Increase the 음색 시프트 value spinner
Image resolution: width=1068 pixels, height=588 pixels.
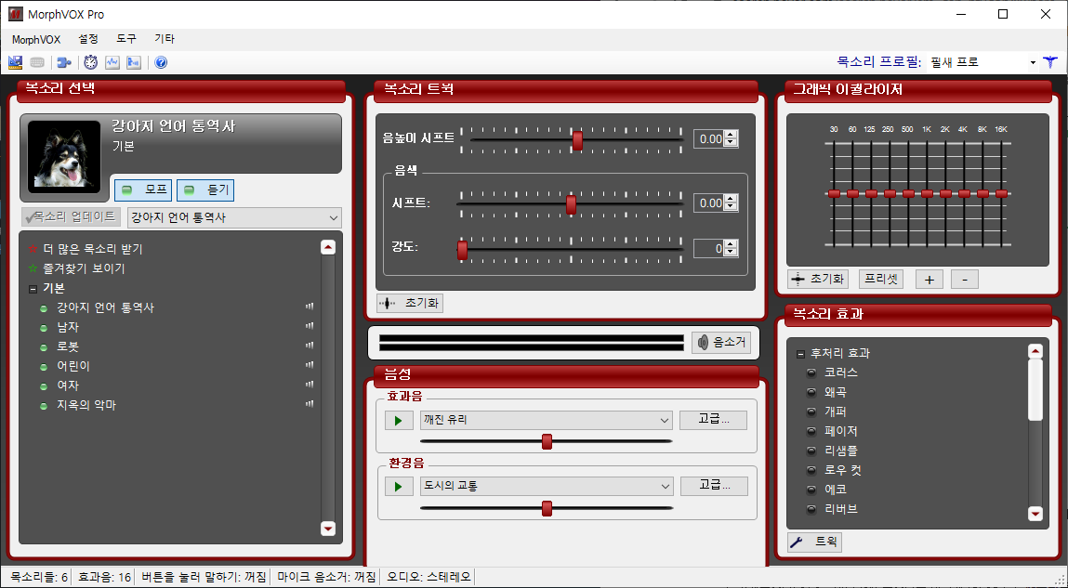pyautogui.click(x=731, y=199)
